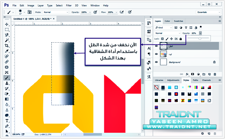Open layer filter Kind dropdown
The image size is (225, 139).
click(163, 27)
